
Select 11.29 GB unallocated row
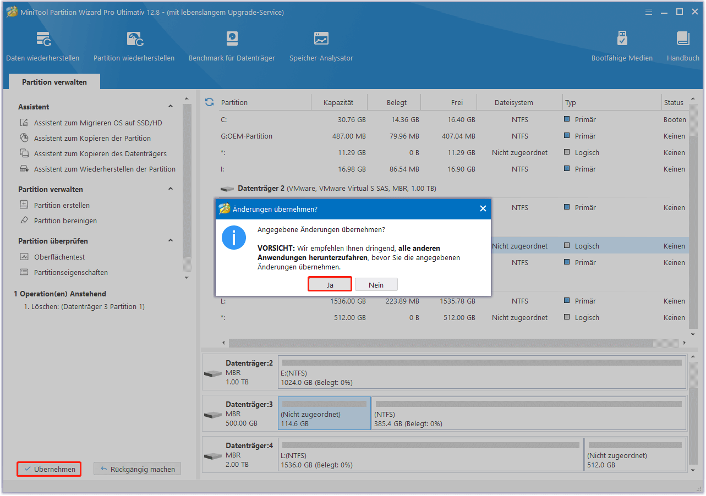click(453, 153)
